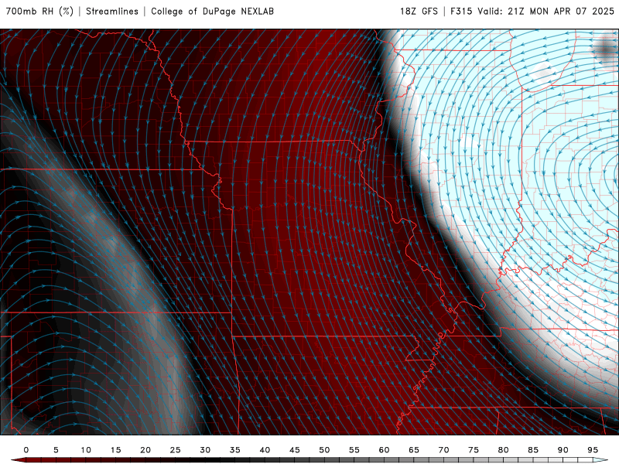
Task: Click the colorbar label '15'
Action: (x=115, y=450)
